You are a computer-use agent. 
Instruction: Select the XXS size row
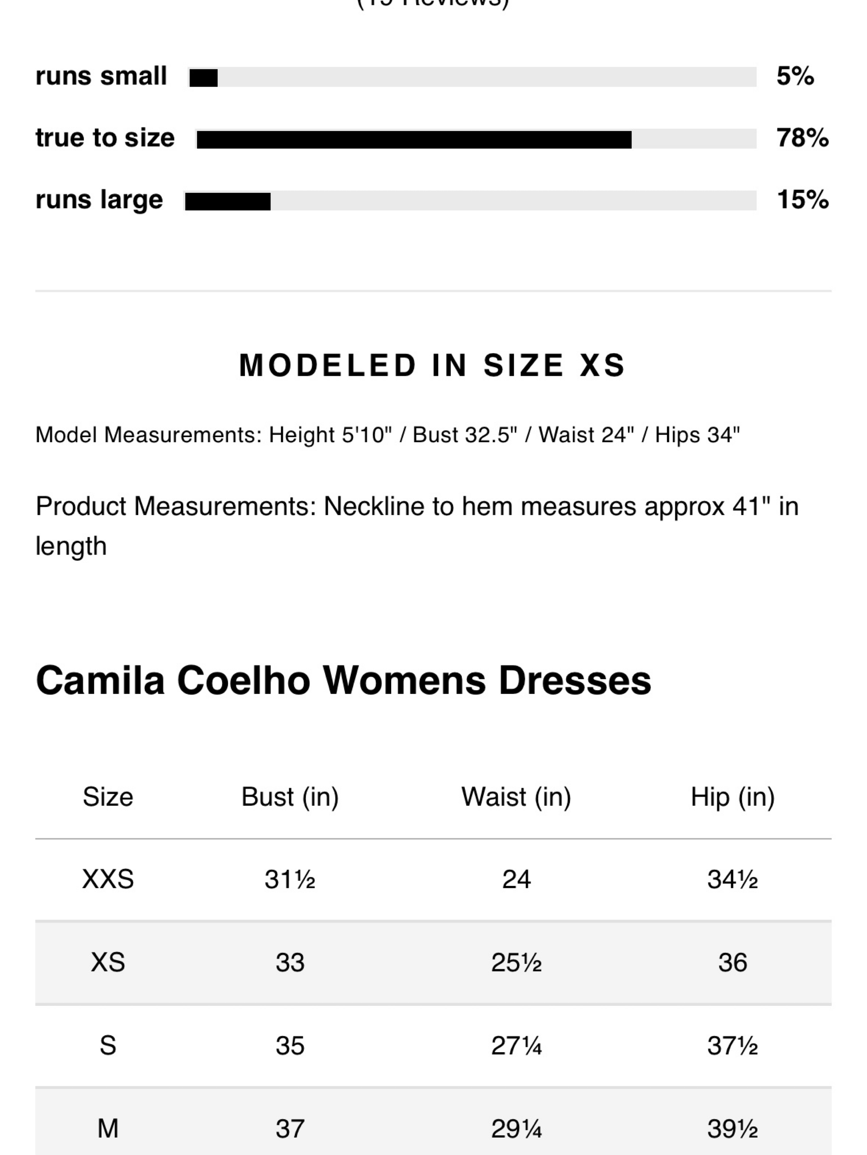(433, 880)
